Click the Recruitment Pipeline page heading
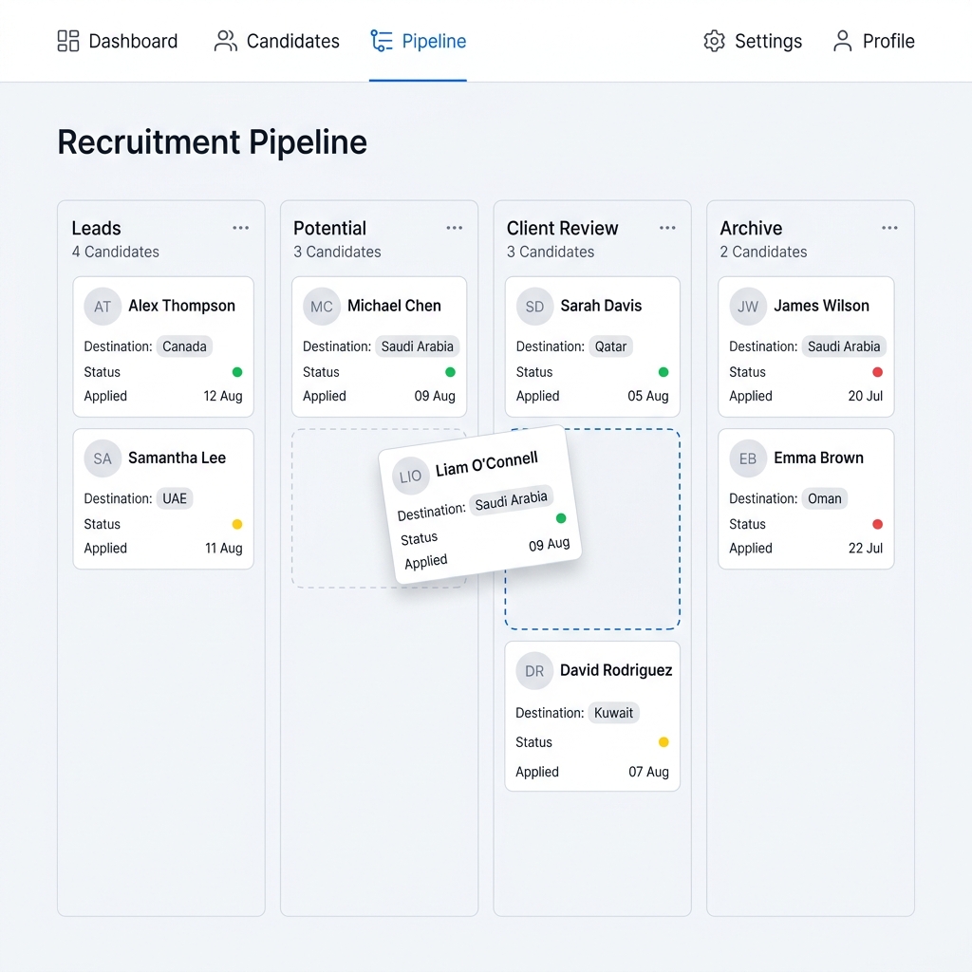 [212, 142]
